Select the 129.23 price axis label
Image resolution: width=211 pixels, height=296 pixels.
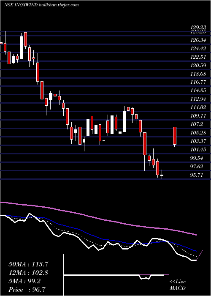198,28
